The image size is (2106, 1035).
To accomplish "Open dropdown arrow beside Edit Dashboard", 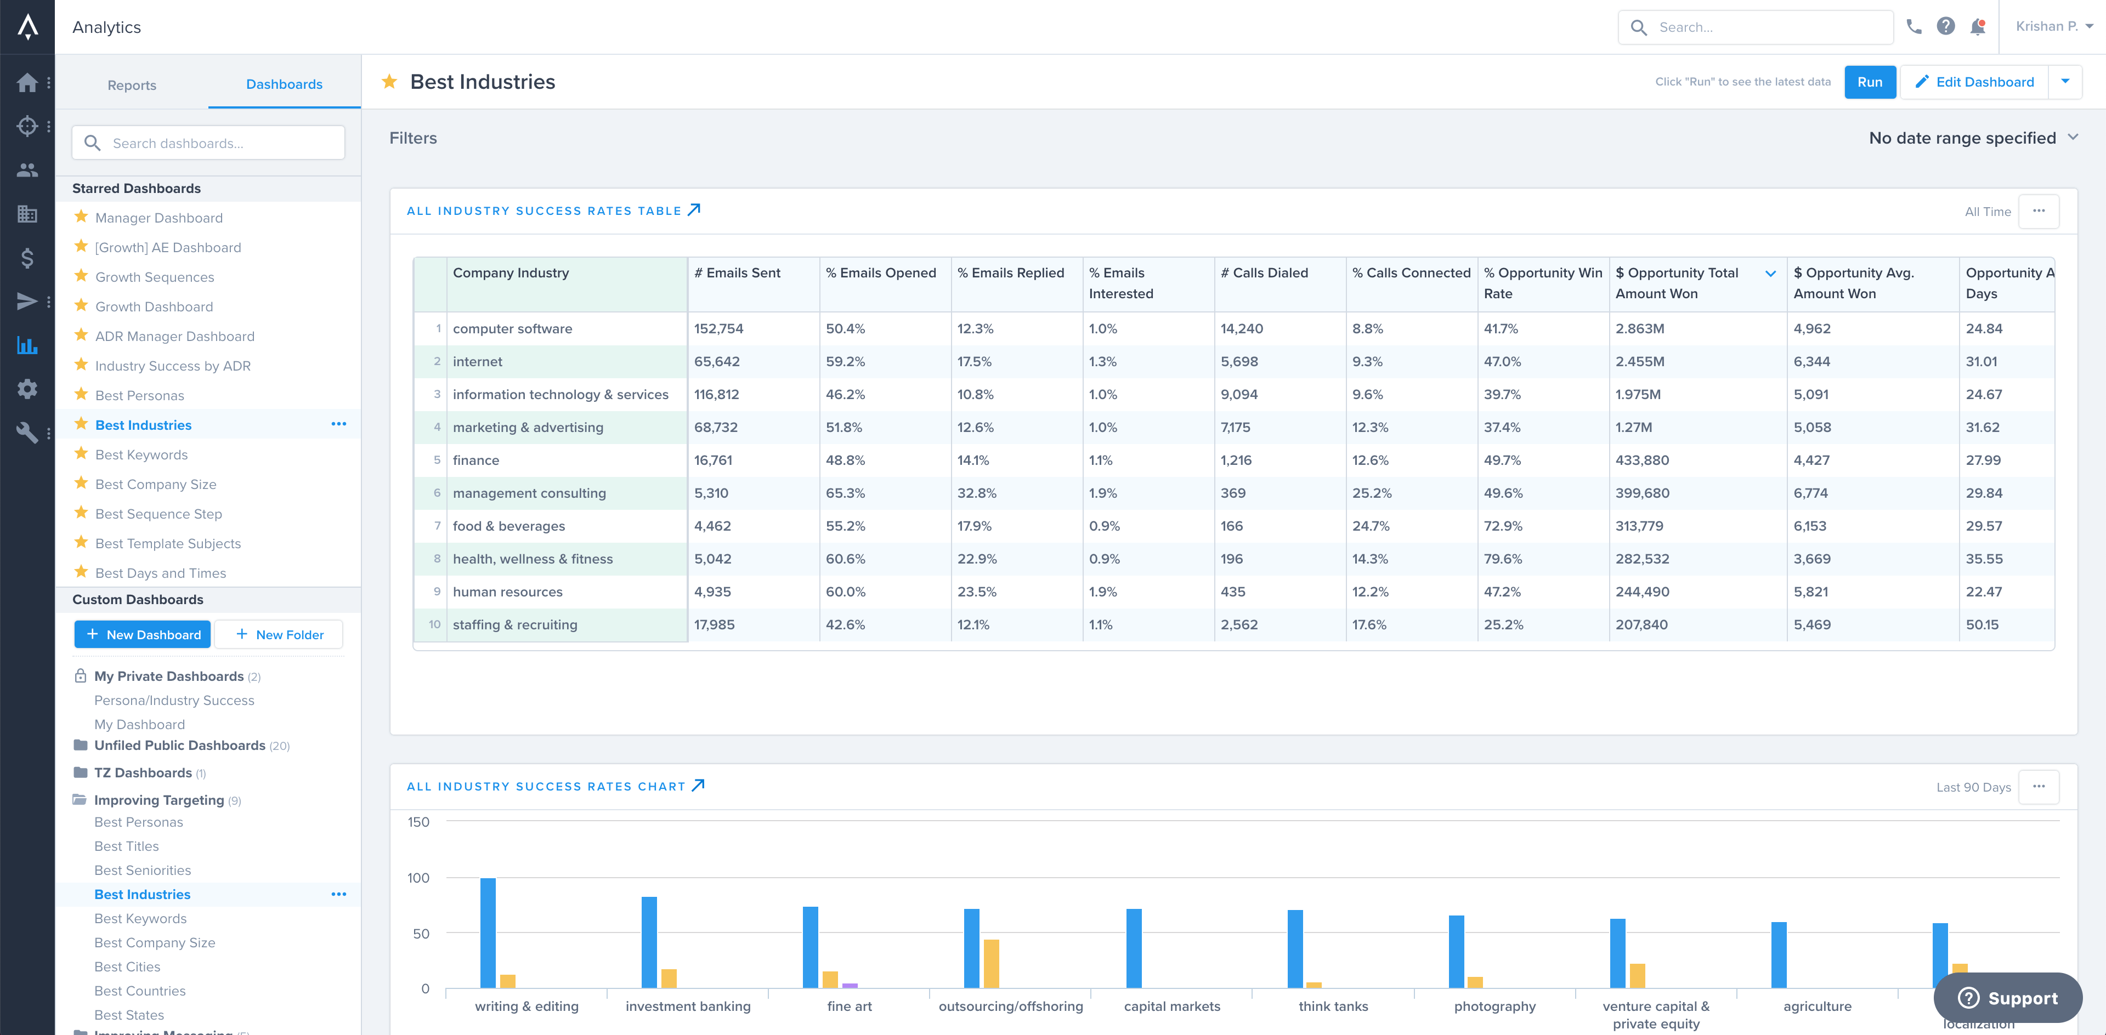I will point(2065,82).
